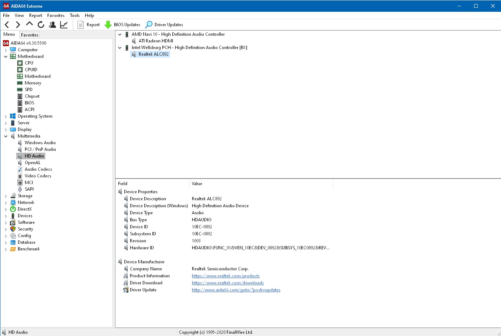Click the up-level arrow toolbar icon

[x=30, y=24]
